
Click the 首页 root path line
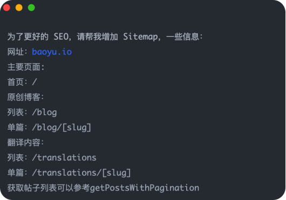click(x=22, y=82)
